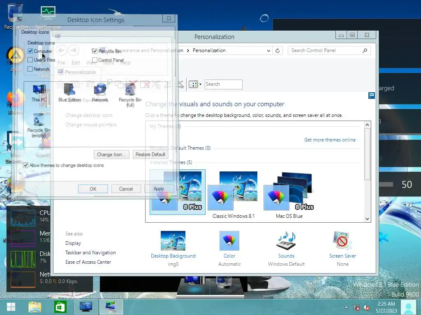421x315 pixels.
Task: Show hidden tray icons arrow
Action: (x=346, y=307)
